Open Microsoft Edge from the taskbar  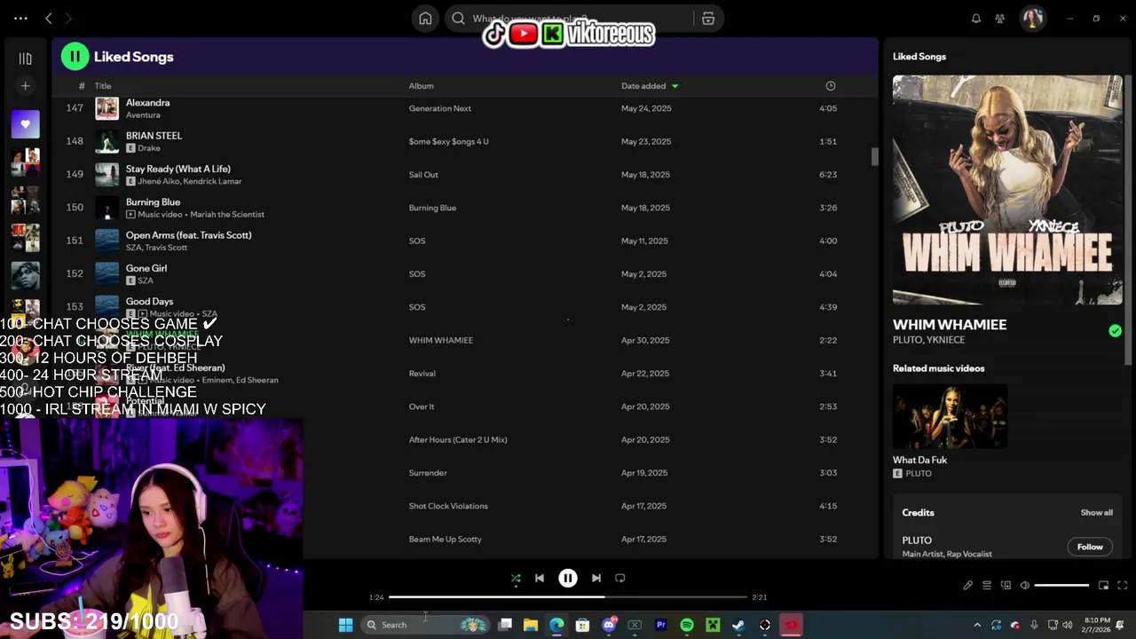556,625
